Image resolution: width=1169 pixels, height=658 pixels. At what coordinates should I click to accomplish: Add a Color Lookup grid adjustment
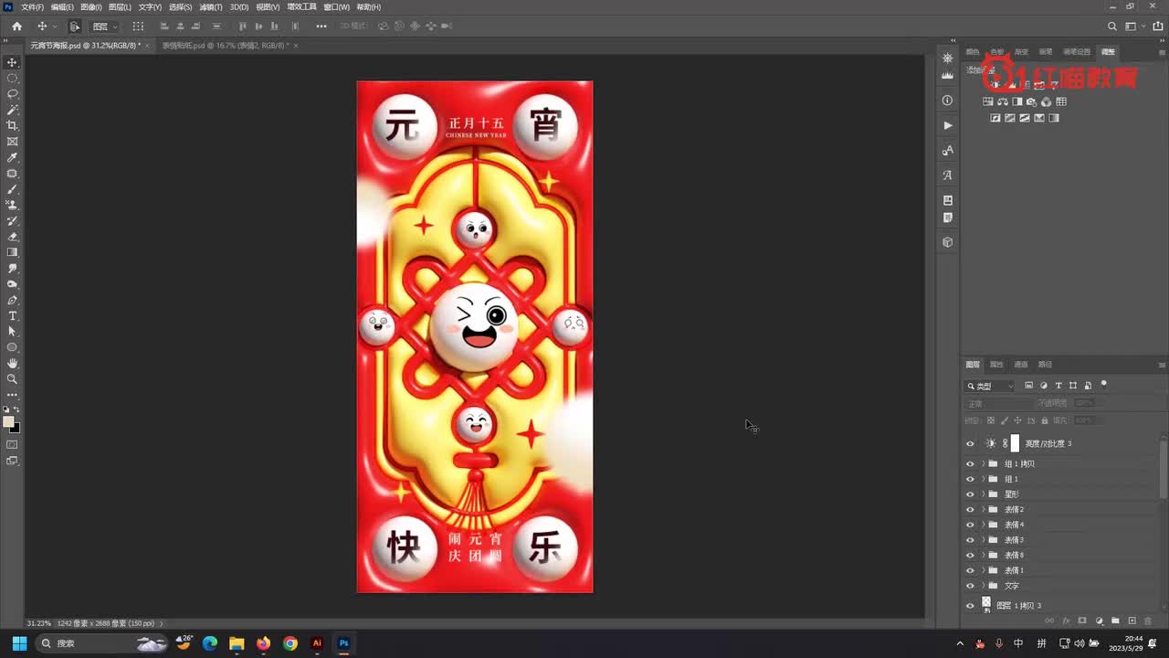(1061, 101)
